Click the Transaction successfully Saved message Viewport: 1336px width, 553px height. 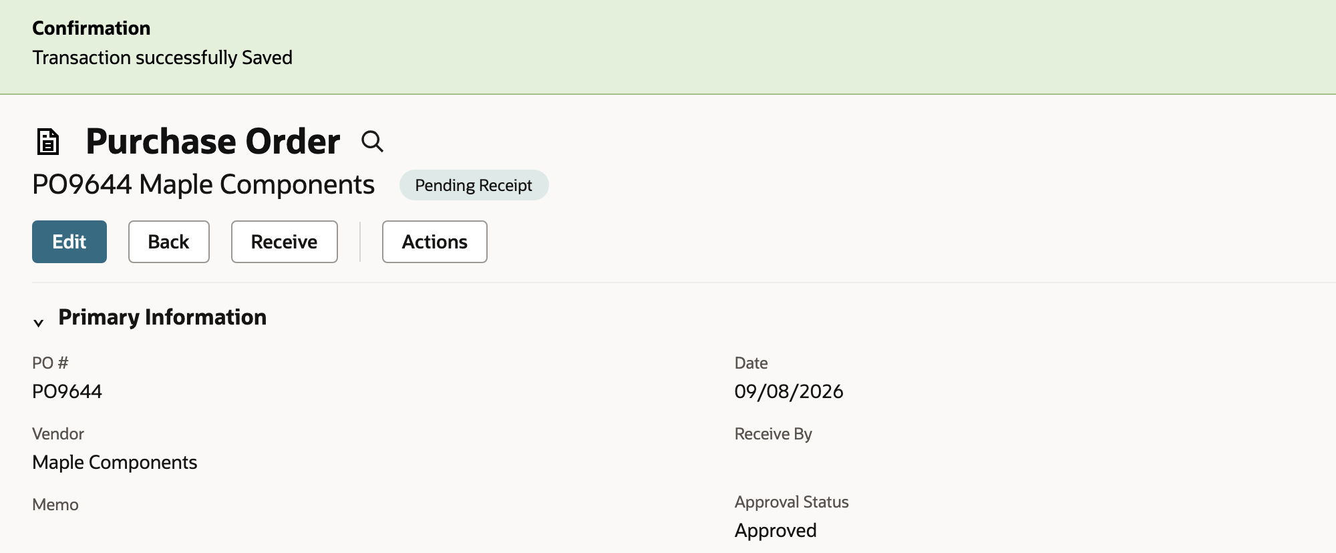(162, 57)
